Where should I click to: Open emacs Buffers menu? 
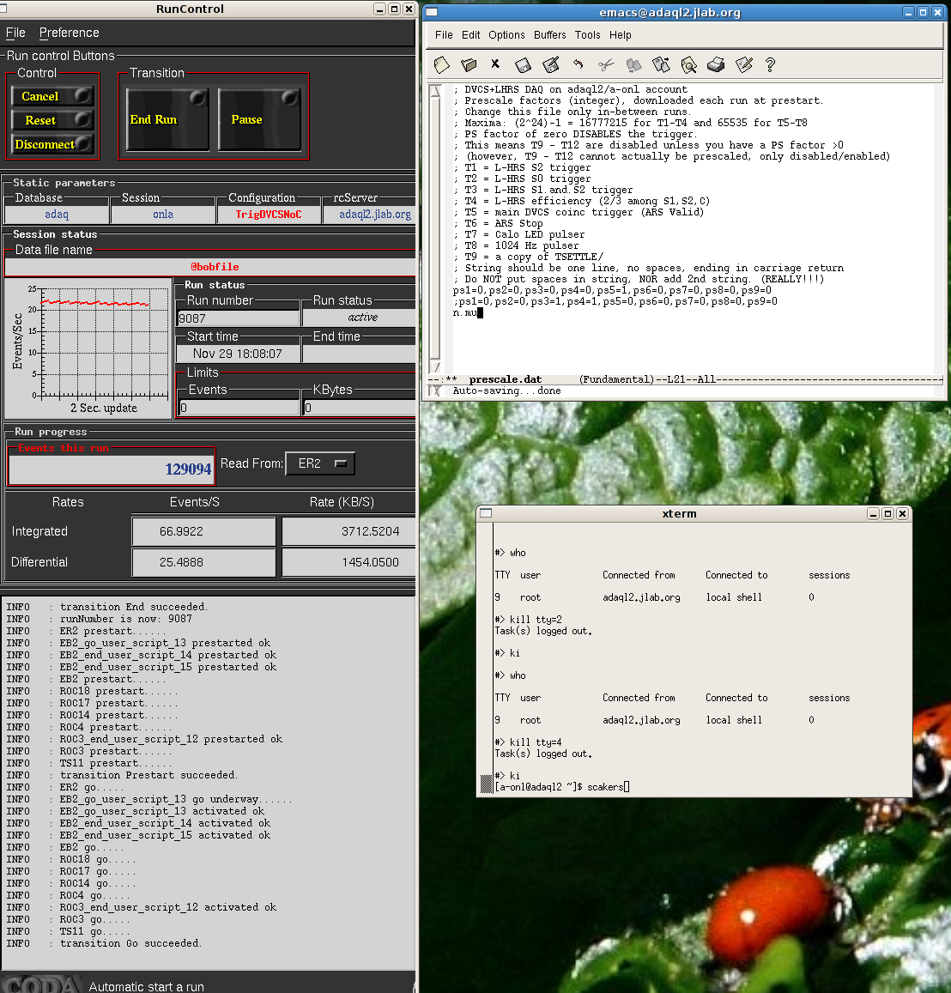point(549,35)
